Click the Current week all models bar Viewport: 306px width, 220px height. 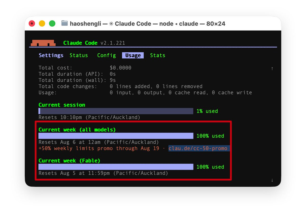[116, 136]
